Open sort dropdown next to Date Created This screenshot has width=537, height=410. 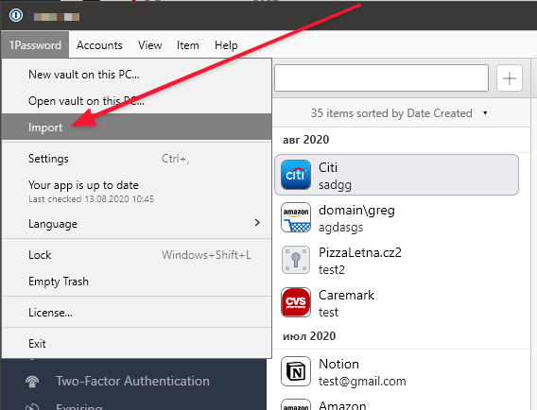tap(485, 113)
